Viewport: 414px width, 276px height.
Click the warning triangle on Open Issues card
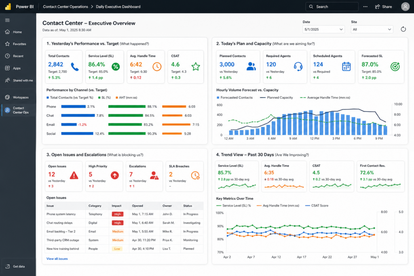click(x=74, y=175)
